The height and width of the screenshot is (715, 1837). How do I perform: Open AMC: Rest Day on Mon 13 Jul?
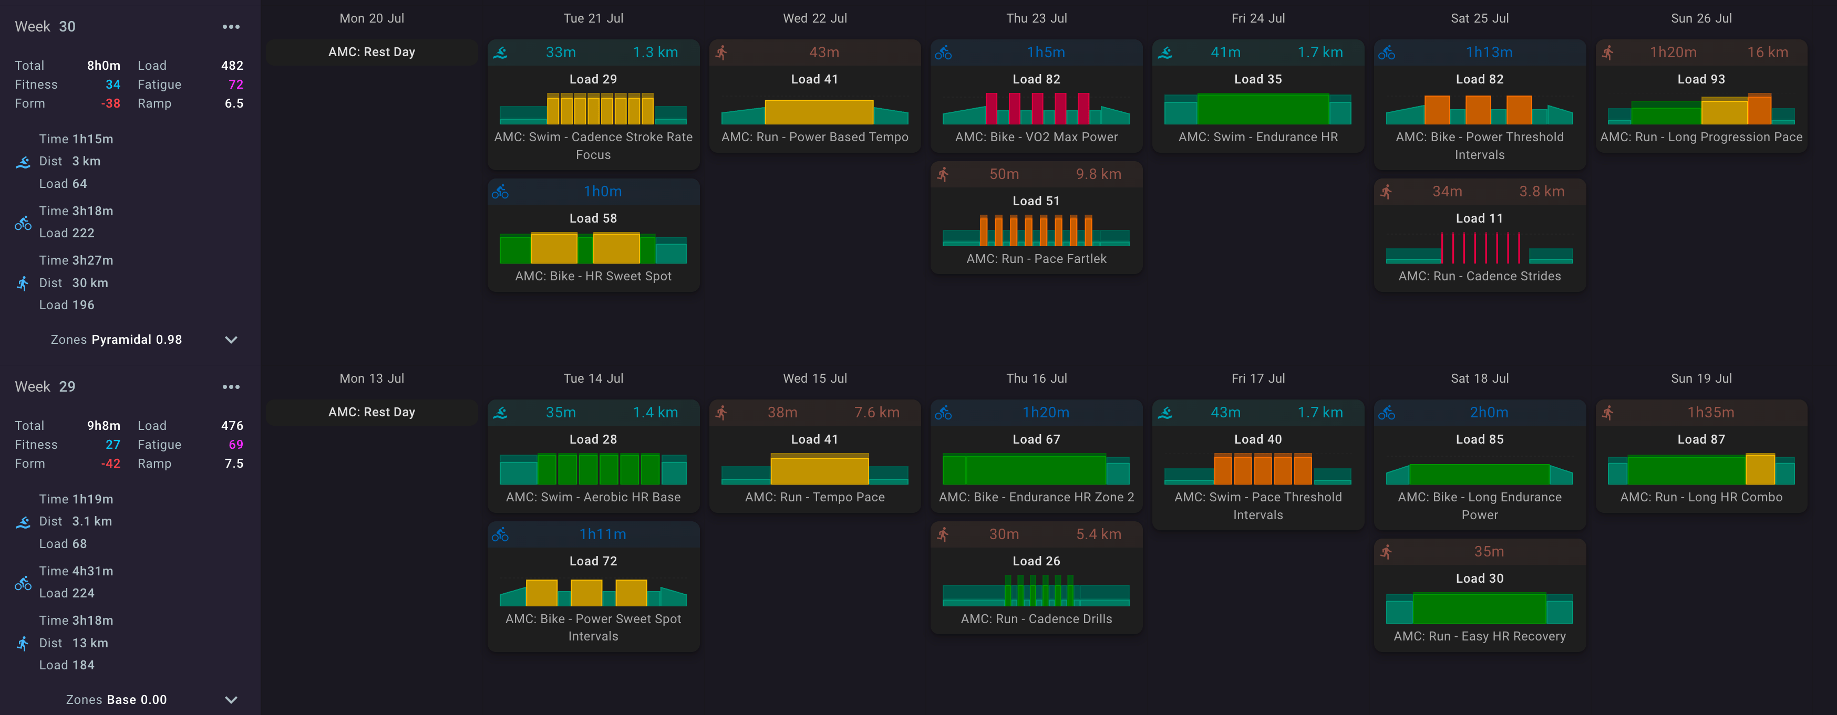click(x=371, y=412)
